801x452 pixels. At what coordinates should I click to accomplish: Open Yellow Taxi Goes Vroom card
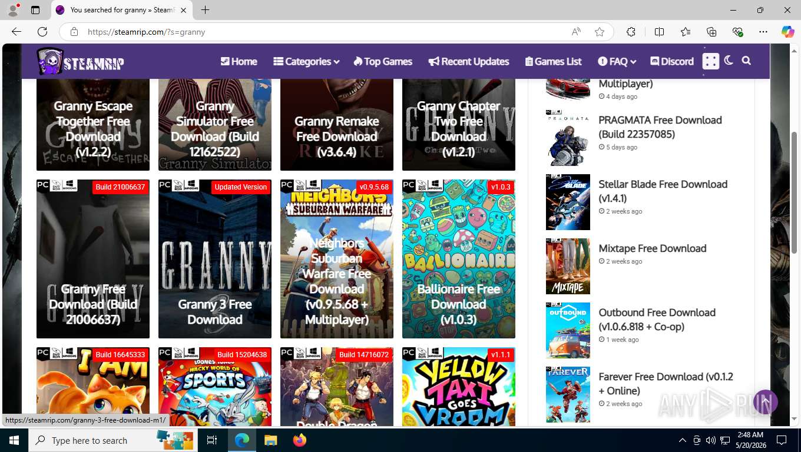(459, 387)
